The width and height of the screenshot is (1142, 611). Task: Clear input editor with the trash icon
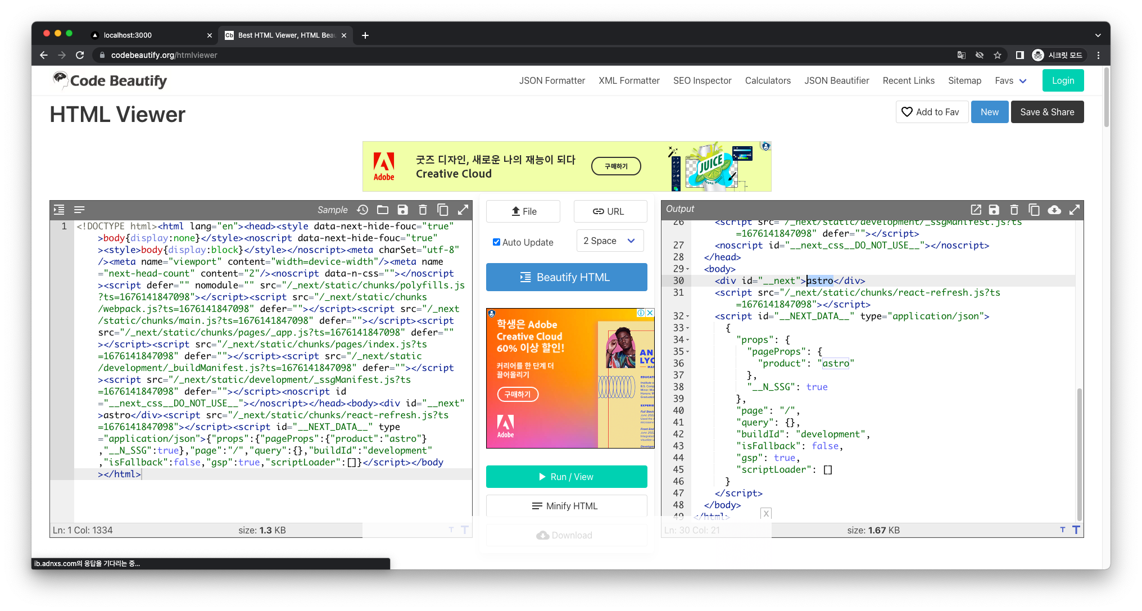point(423,210)
